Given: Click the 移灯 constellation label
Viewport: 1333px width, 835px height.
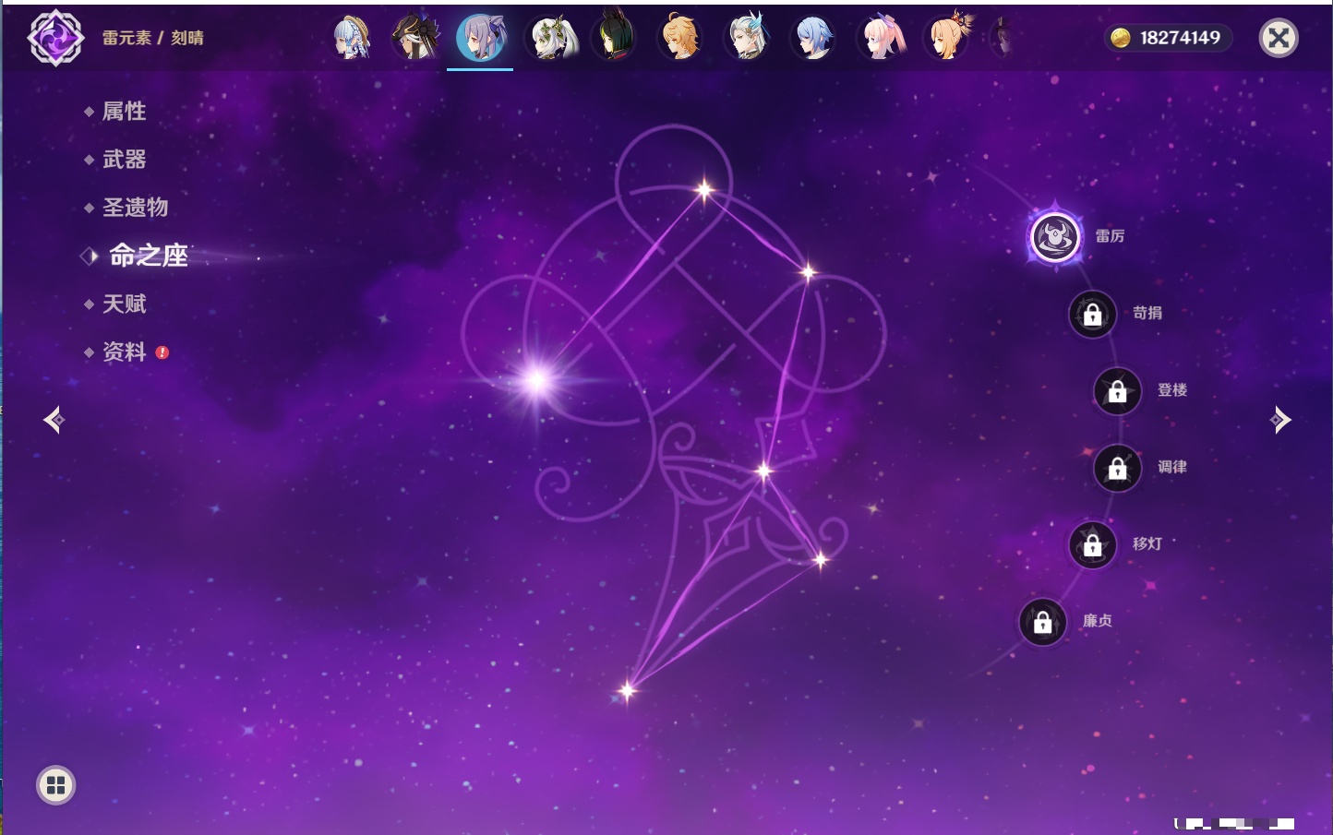Looking at the screenshot, I should click(1147, 544).
